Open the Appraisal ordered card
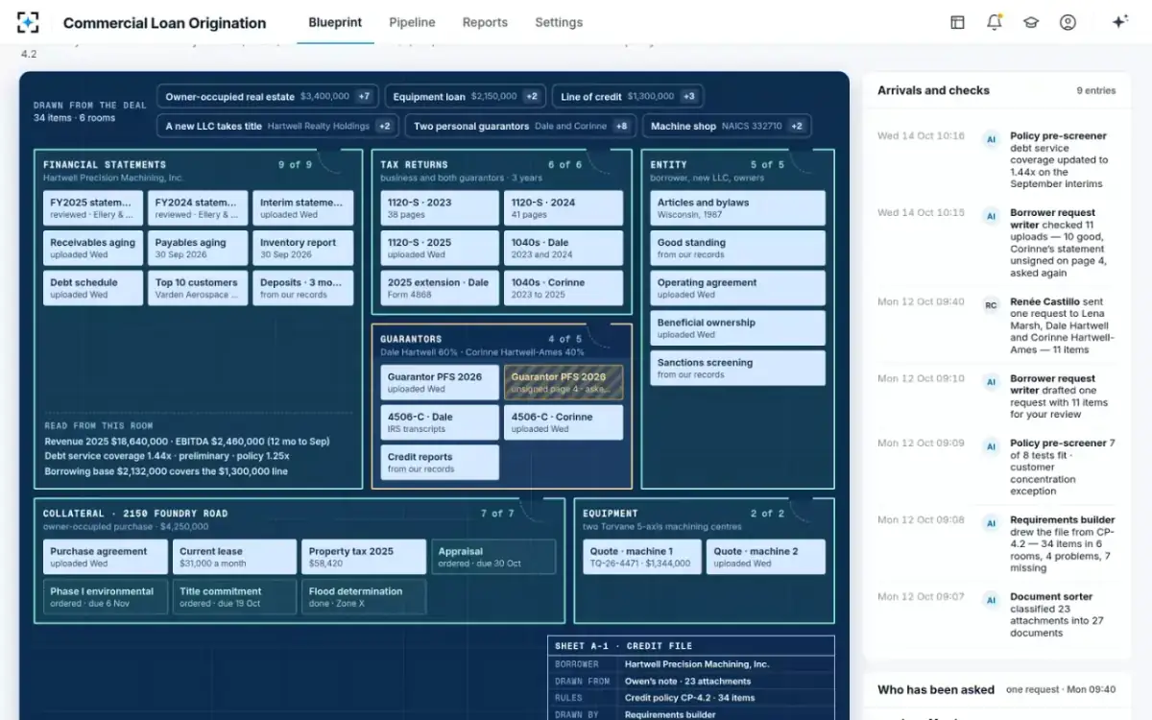This screenshot has height=720, width=1152. pos(493,557)
